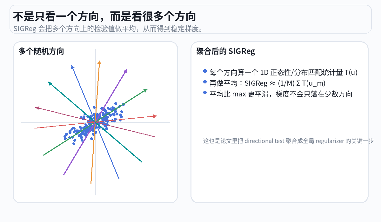This screenshot has height=222, width=381.
Task: Click the formula text SIGReg ≈ (1/M) Σ T(u_m)
Action: point(285,83)
